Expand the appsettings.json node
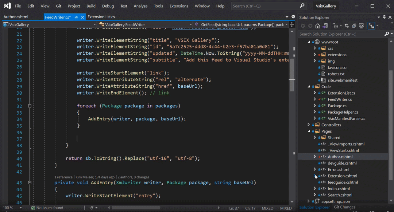The image size is (394, 212). 309,202
